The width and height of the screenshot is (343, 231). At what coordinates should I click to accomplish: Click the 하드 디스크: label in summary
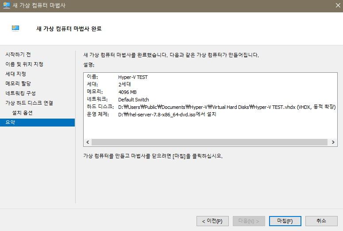tap(100, 107)
